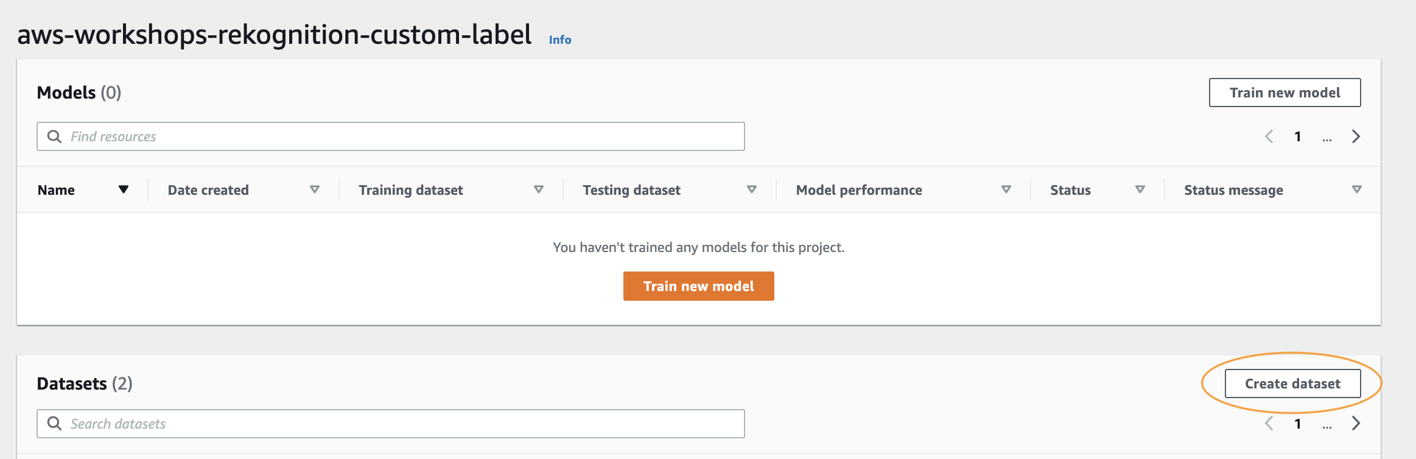This screenshot has width=1416, height=459.
Task: Open the Info link beside the project title
Action: tap(559, 40)
